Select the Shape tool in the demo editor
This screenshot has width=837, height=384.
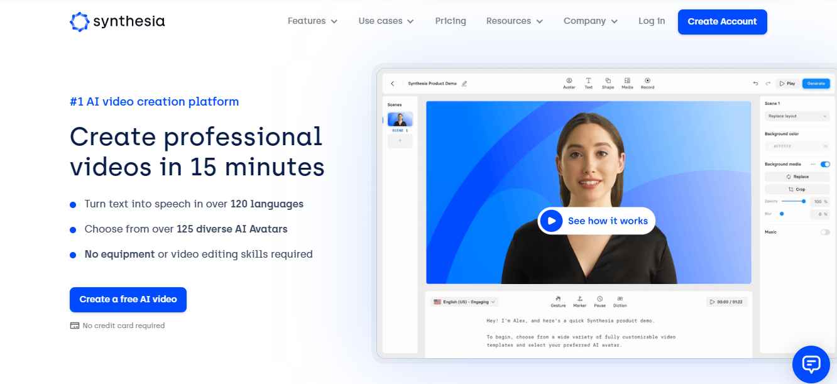coord(608,83)
